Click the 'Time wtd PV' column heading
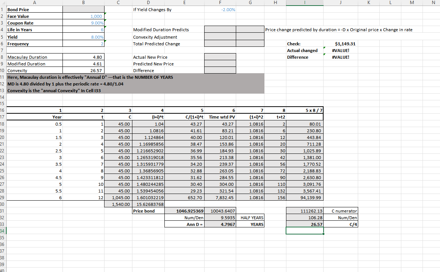Screen dimensions: 440x272 [220, 117]
